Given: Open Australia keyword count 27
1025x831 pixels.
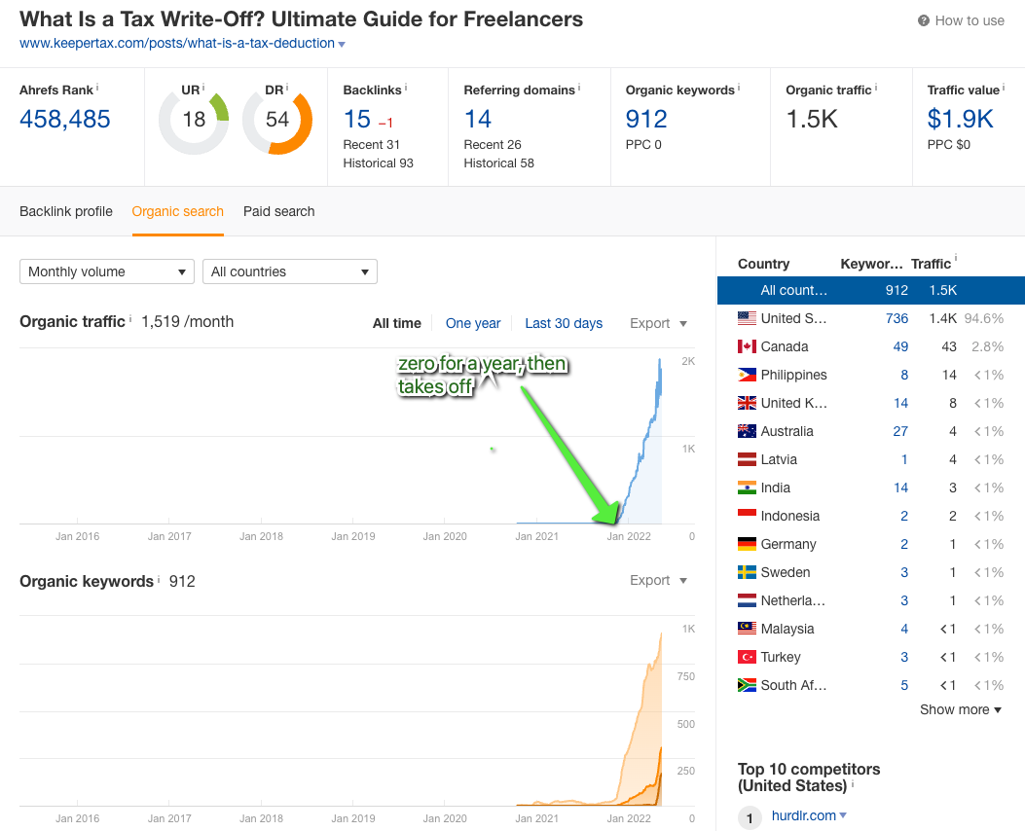Looking at the screenshot, I should [900, 431].
